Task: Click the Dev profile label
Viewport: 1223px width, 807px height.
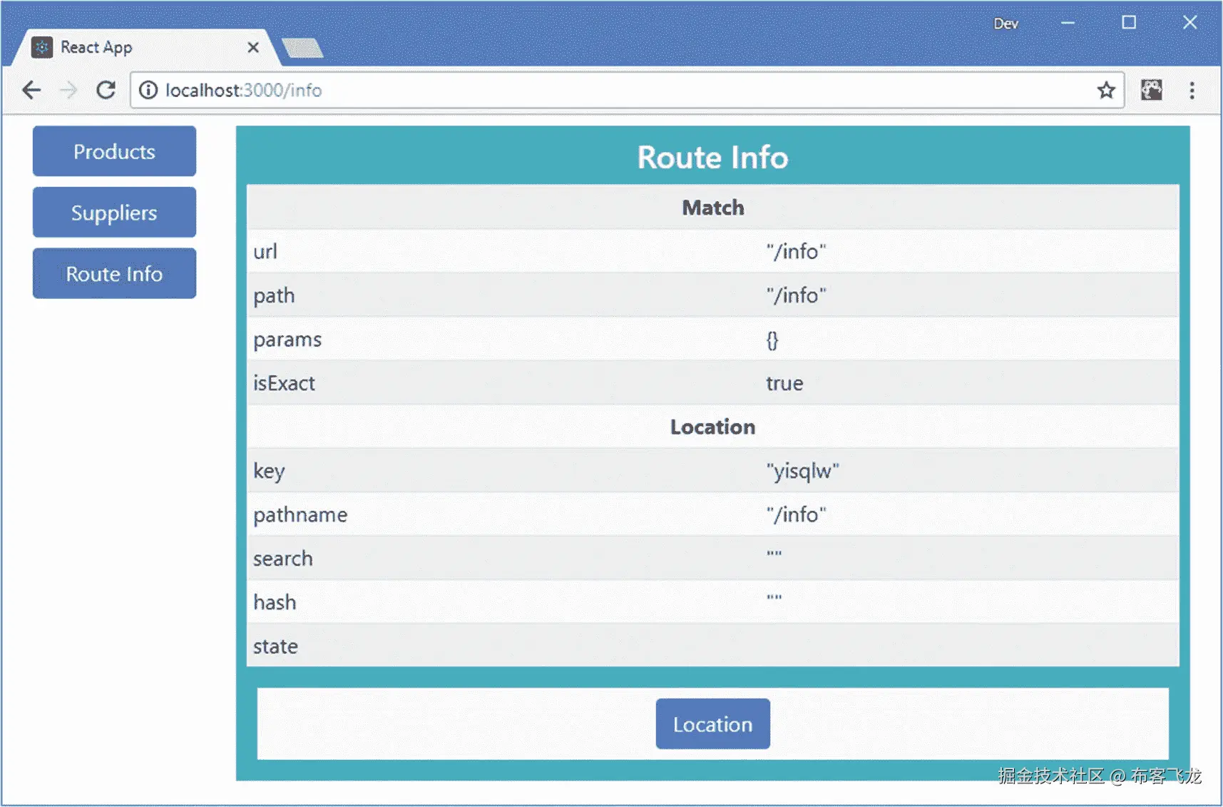Action: click(1005, 24)
